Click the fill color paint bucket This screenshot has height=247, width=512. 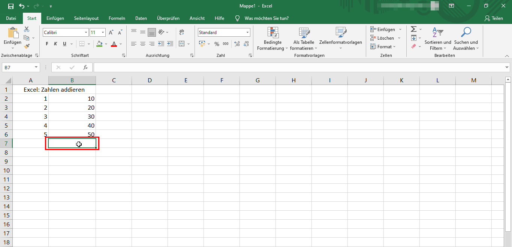click(x=99, y=44)
